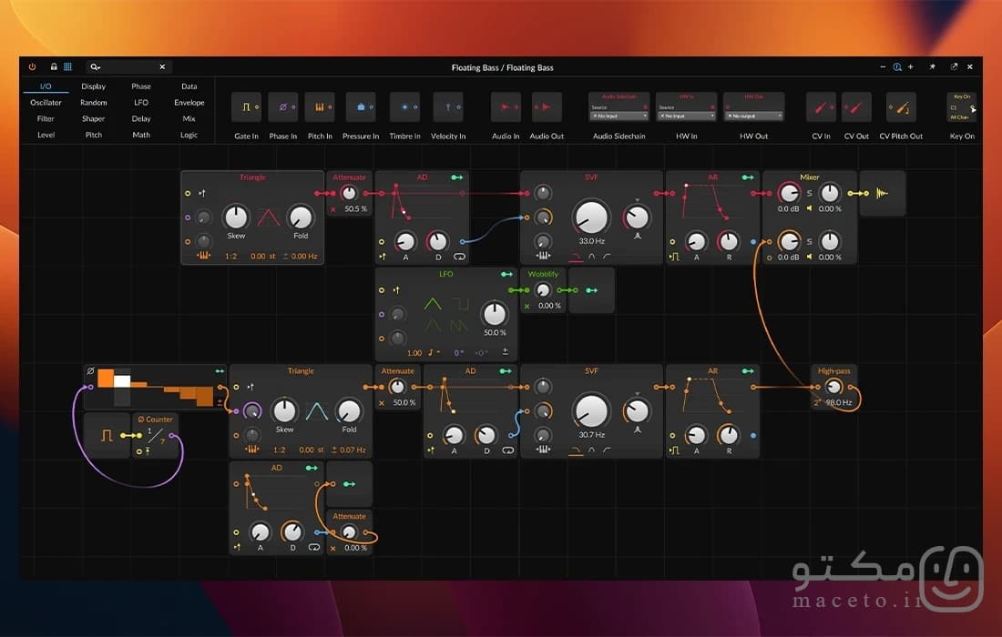Adjust top Triangle Skew knob
This screenshot has width=1002, height=637.
[x=236, y=217]
